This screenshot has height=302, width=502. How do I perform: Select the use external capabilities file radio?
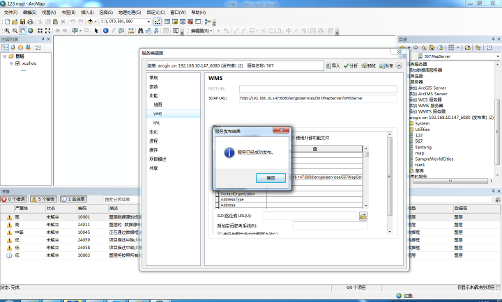(293, 138)
